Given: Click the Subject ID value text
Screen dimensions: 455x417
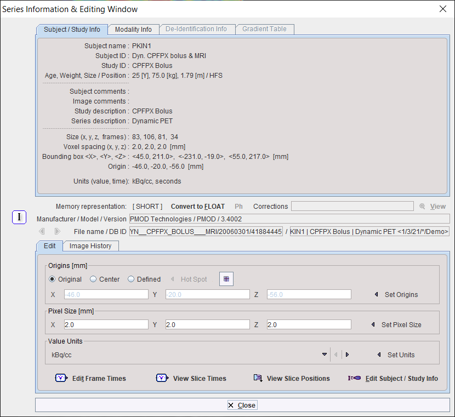Looking at the screenshot, I should click(169, 56).
